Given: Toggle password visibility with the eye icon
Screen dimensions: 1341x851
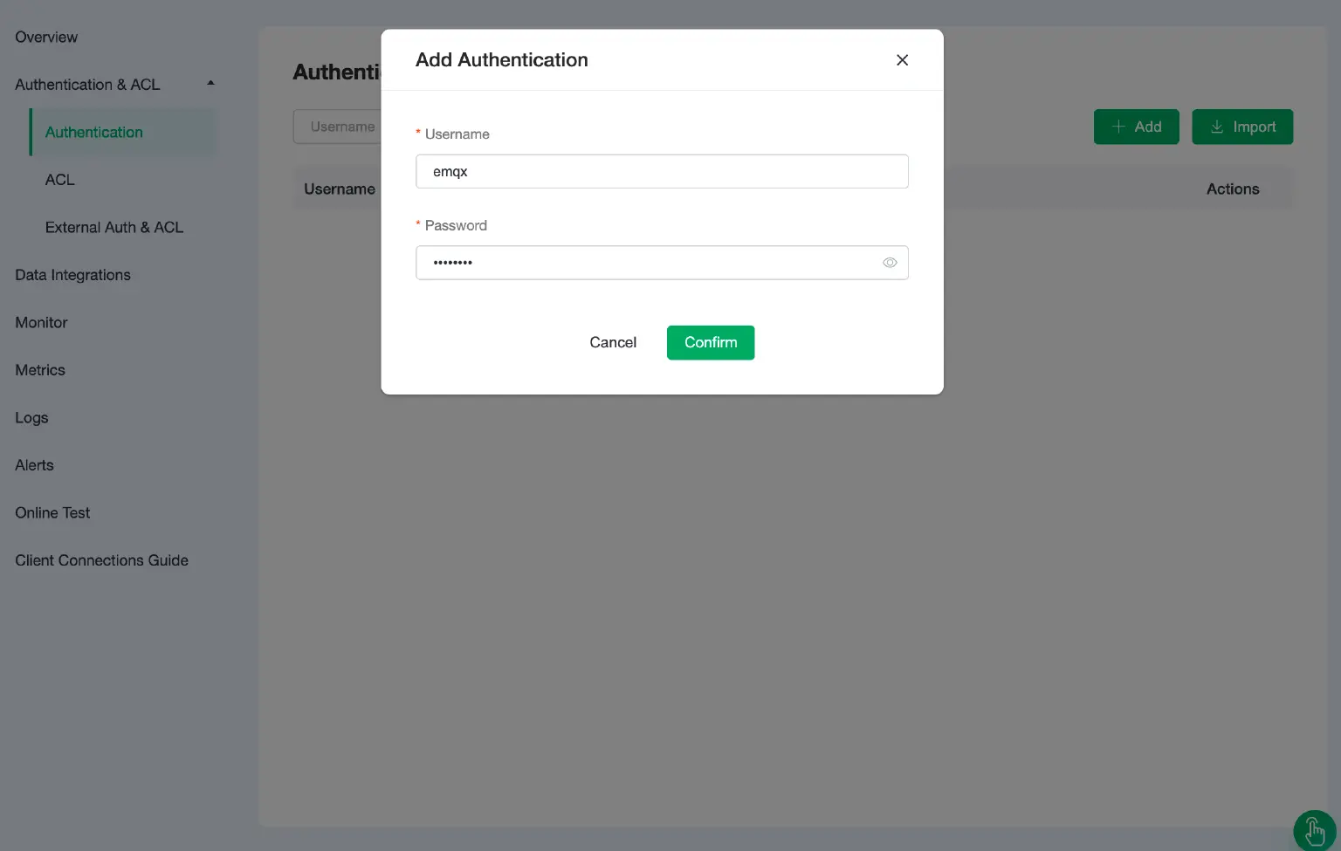Looking at the screenshot, I should click(890, 263).
